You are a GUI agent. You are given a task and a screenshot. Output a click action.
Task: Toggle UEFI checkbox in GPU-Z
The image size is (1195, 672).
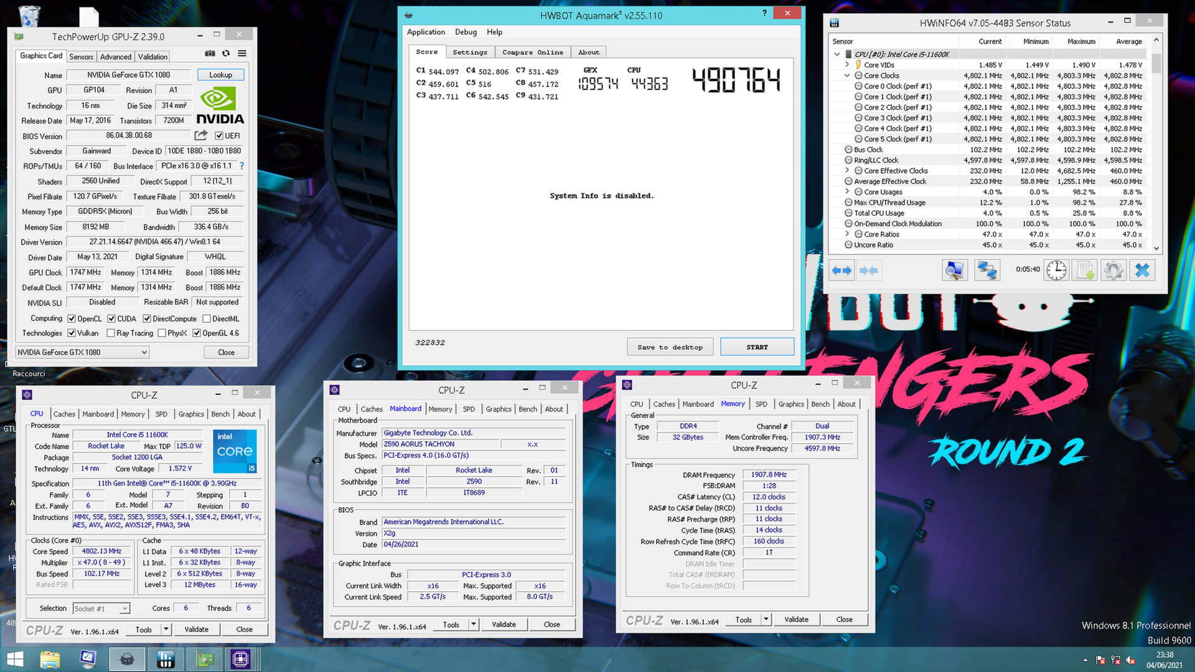[x=219, y=136]
